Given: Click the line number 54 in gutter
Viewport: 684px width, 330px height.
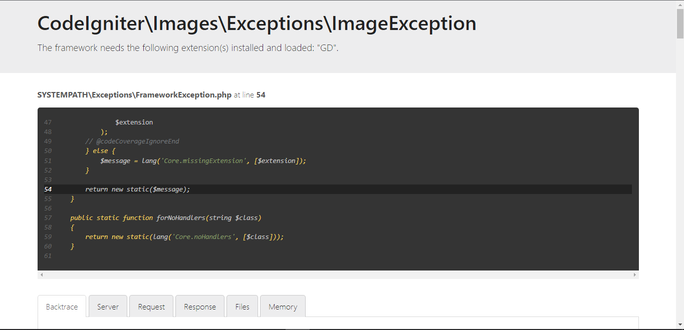Looking at the screenshot, I should (x=48, y=189).
